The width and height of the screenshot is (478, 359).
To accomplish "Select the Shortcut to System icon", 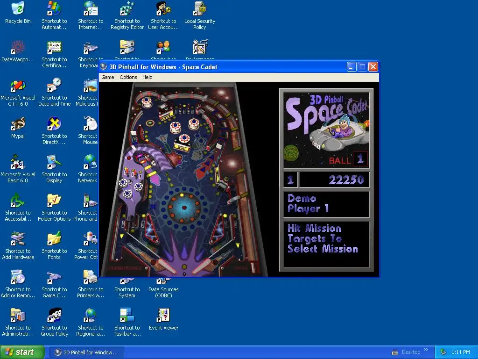I will point(127,288).
